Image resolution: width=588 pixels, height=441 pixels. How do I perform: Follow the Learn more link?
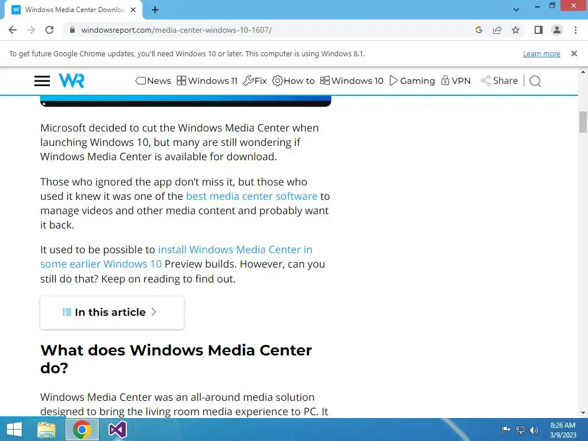point(541,53)
